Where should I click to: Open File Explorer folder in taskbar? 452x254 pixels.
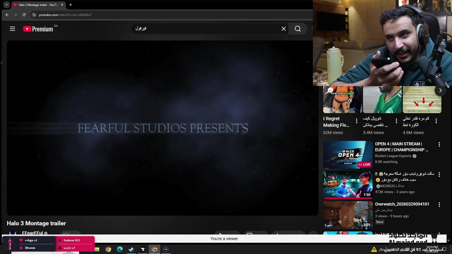pyautogui.click(x=97, y=249)
